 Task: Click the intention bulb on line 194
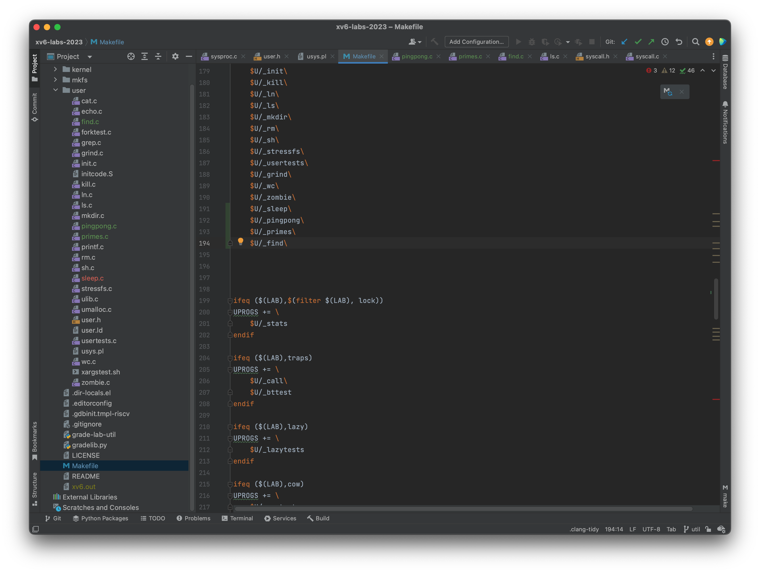point(241,242)
